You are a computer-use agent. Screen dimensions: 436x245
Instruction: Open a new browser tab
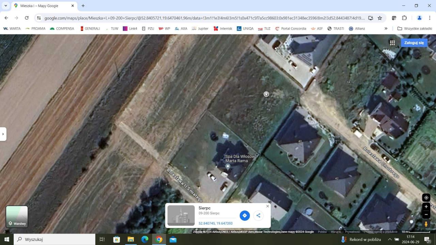tap(83, 6)
